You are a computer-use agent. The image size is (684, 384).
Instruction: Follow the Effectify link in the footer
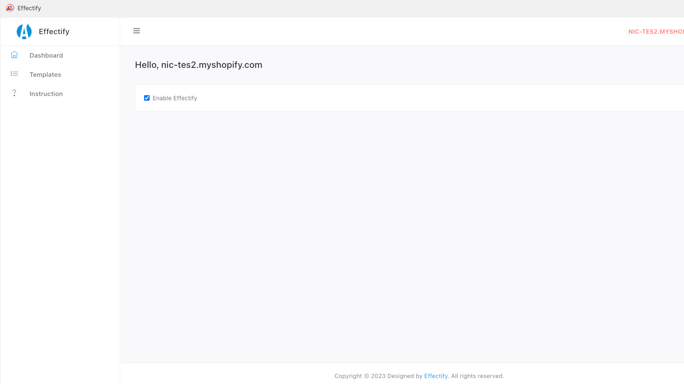point(436,376)
